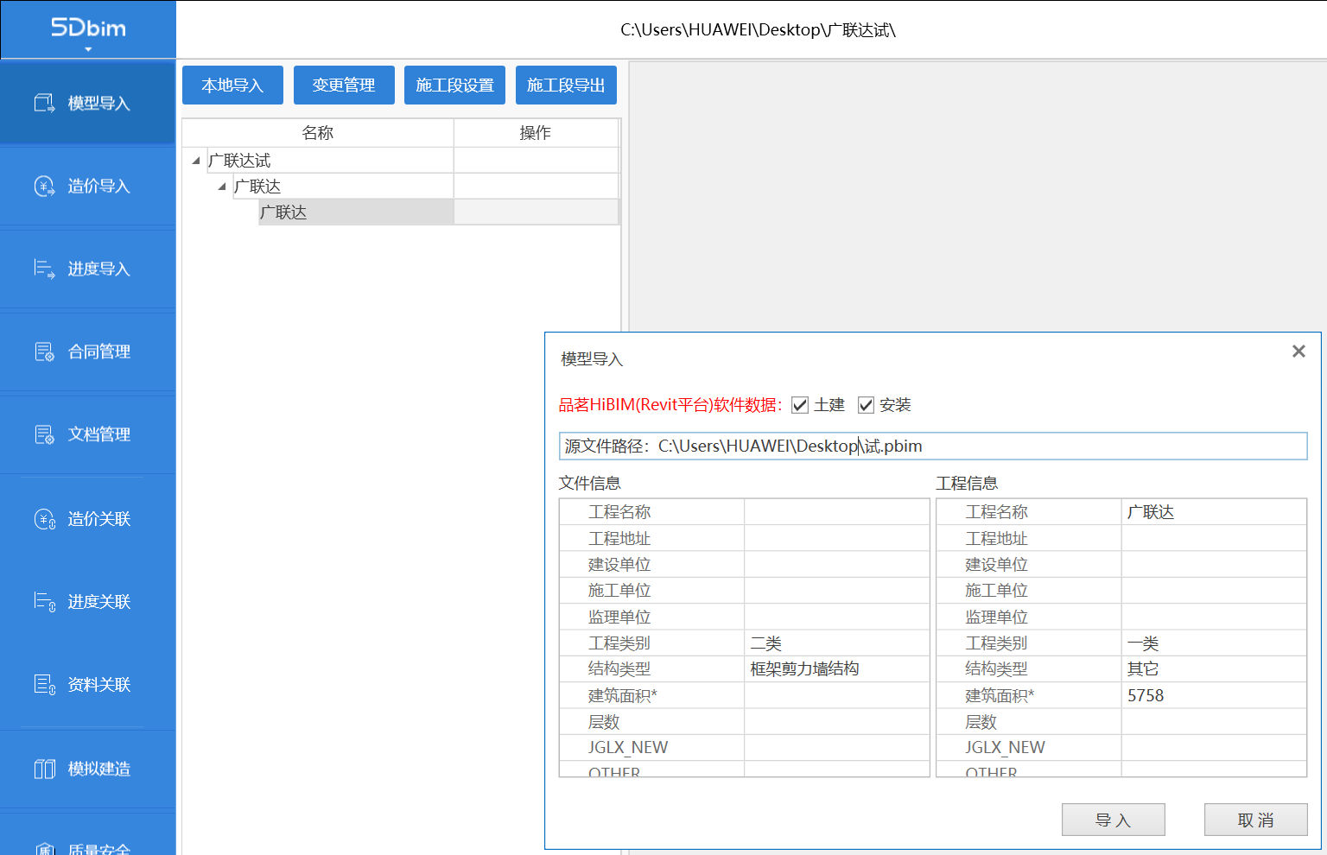Click 建筑面积* row label in 文件信息
The height and width of the screenshot is (855, 1327).
(x=623, y=696)
